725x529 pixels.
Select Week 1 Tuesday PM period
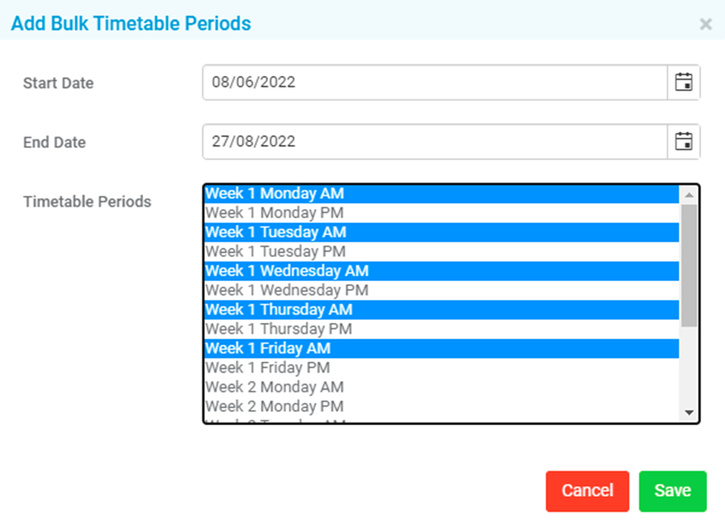point(442,252)
